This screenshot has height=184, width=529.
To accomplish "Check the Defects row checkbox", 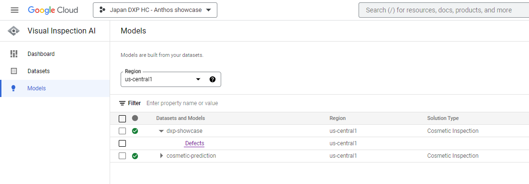I will (x=123, y=143).
